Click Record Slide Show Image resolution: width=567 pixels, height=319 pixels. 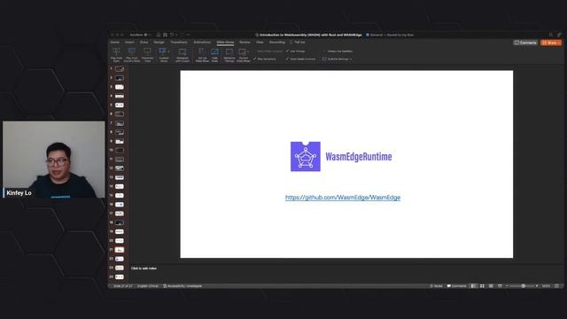[243, 55]
